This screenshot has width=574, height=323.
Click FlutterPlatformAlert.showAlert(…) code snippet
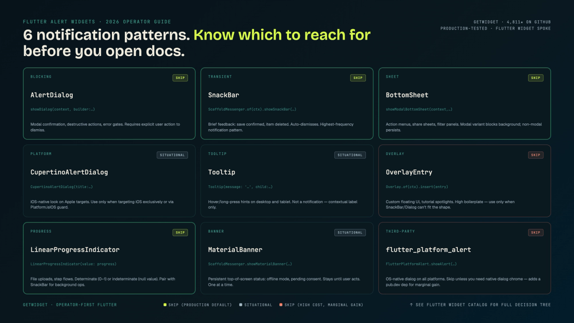pyautogui.click(x=421, y=264)
